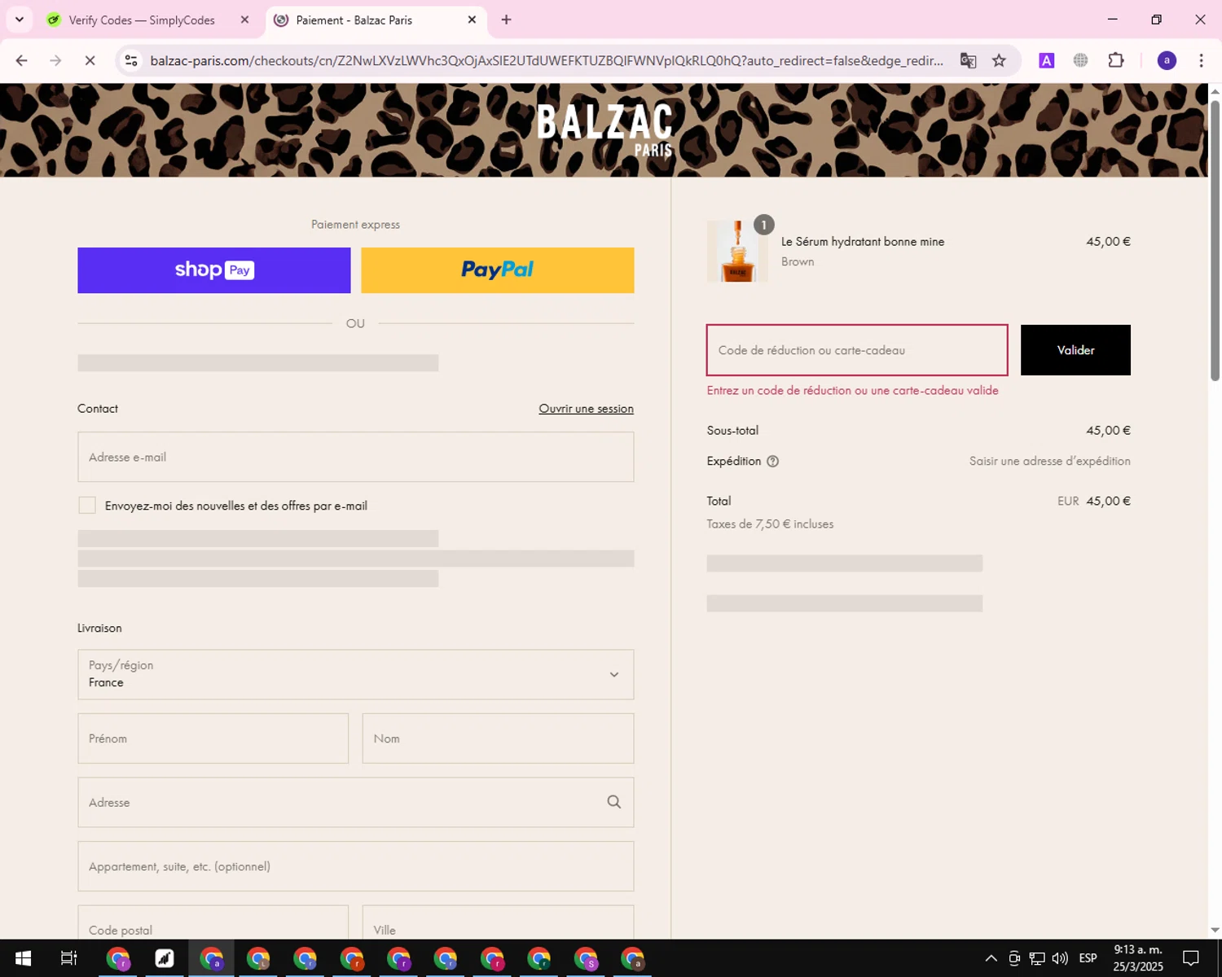Stop loading the page

[90, 60]
